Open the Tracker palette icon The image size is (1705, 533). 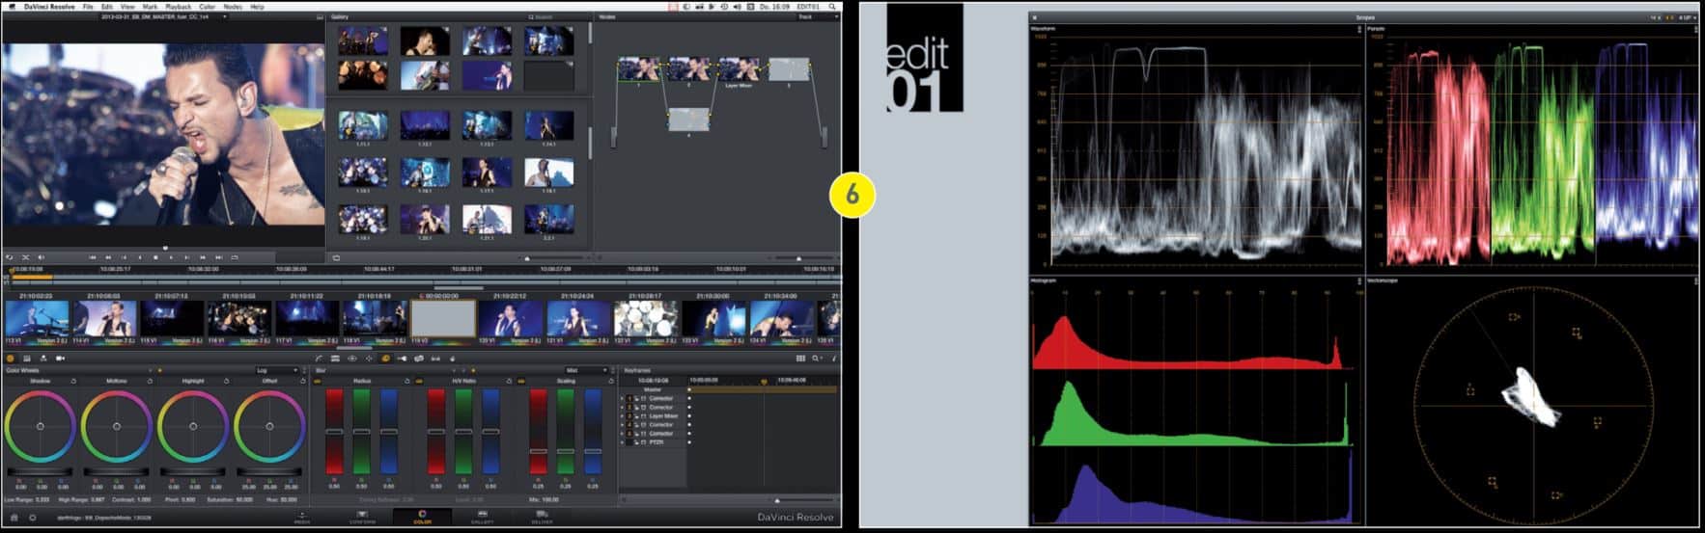pyautogui.click(x=369, y=359)
